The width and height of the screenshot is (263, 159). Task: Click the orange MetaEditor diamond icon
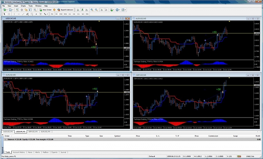coord(54,10)
